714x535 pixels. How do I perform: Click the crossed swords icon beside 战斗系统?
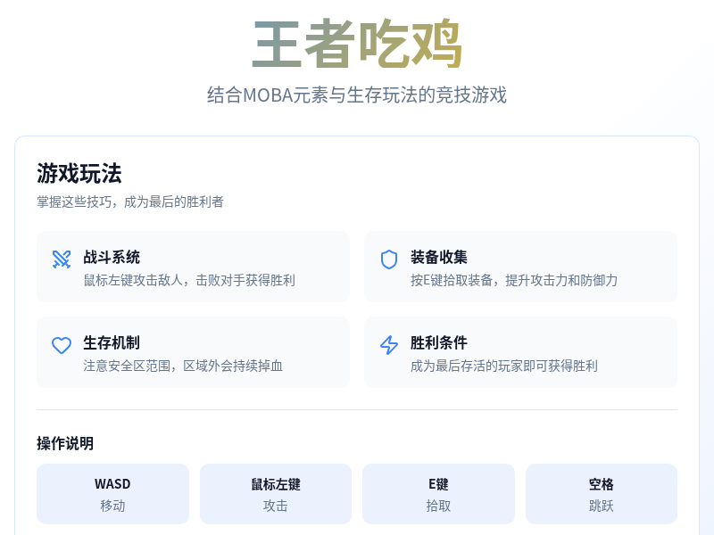(x=61, y=259)
